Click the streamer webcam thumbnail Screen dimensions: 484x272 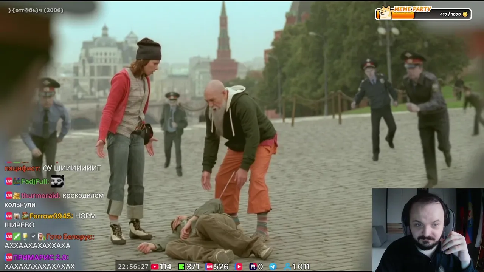[x=428, y=230]
